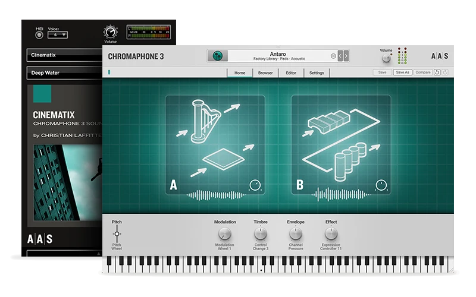Click the Timbre knob
Viewport: 476px width, 297px height.
click(261, 233)
